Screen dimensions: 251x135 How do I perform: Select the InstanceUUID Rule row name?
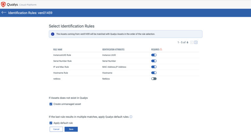point(62,55)
